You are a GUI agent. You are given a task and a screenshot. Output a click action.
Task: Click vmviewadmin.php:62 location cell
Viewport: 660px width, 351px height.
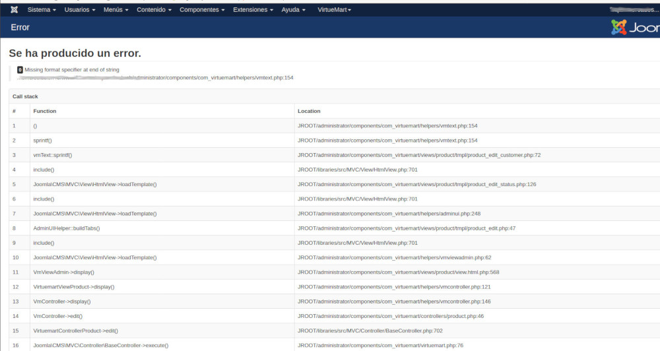pos(477,257)
